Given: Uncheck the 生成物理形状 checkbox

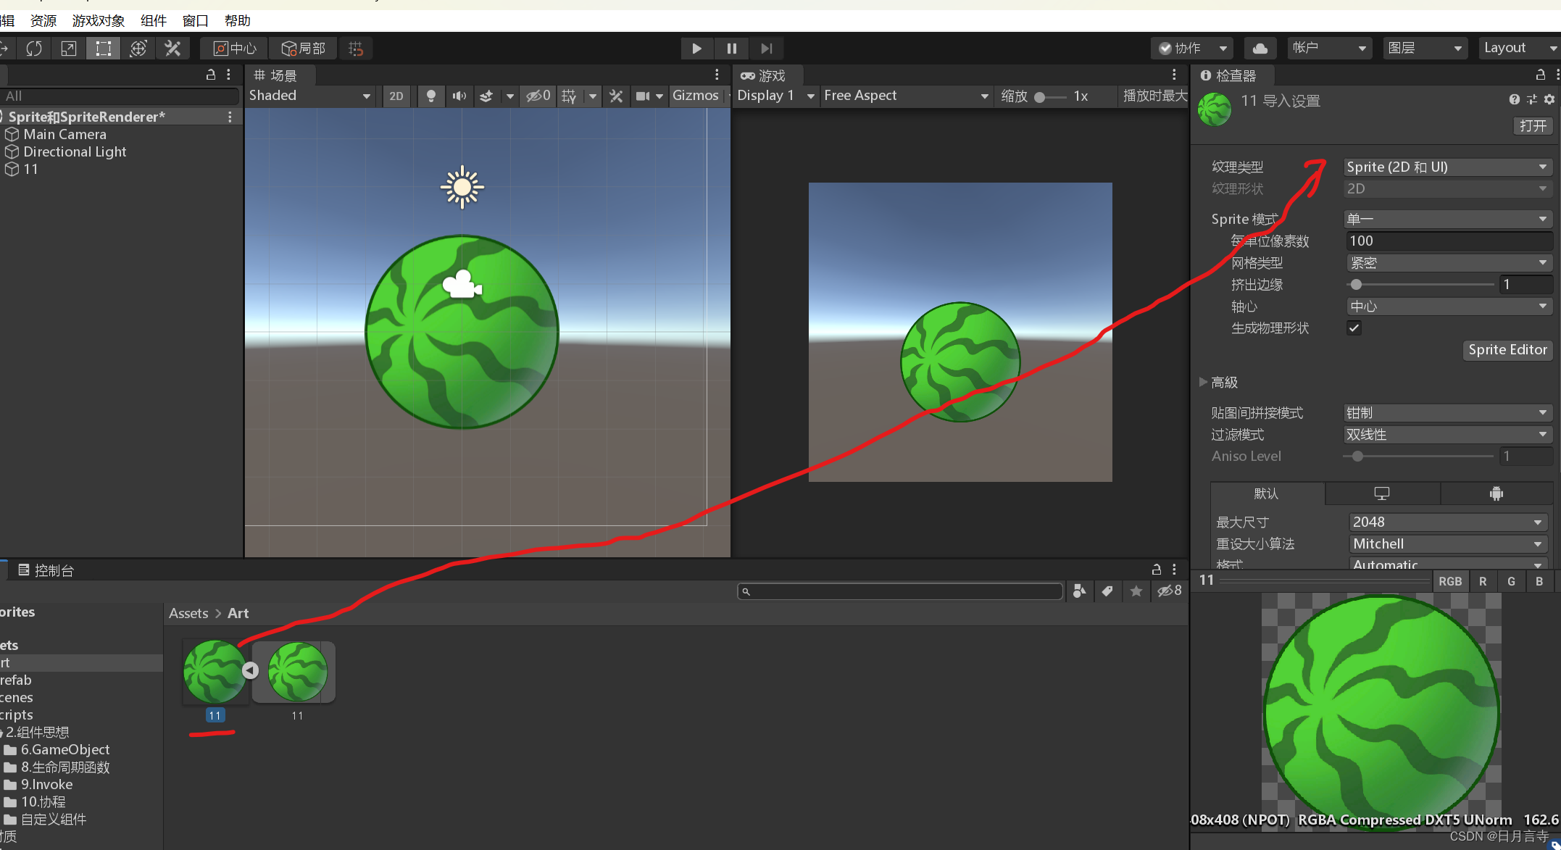Looking at the screenshot, I should click(1354, 328).
